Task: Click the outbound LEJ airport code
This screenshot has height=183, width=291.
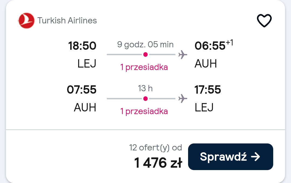Action: point(87,64)
